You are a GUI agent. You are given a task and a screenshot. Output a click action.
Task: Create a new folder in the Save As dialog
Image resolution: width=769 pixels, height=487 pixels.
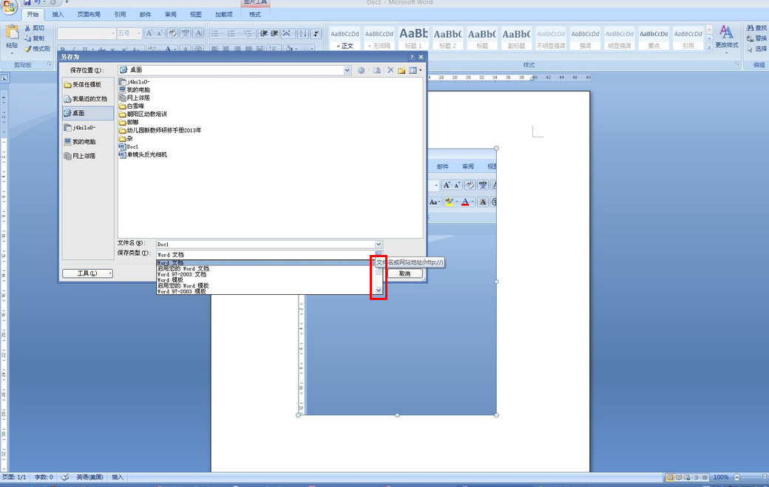click(x=402, y=69)
